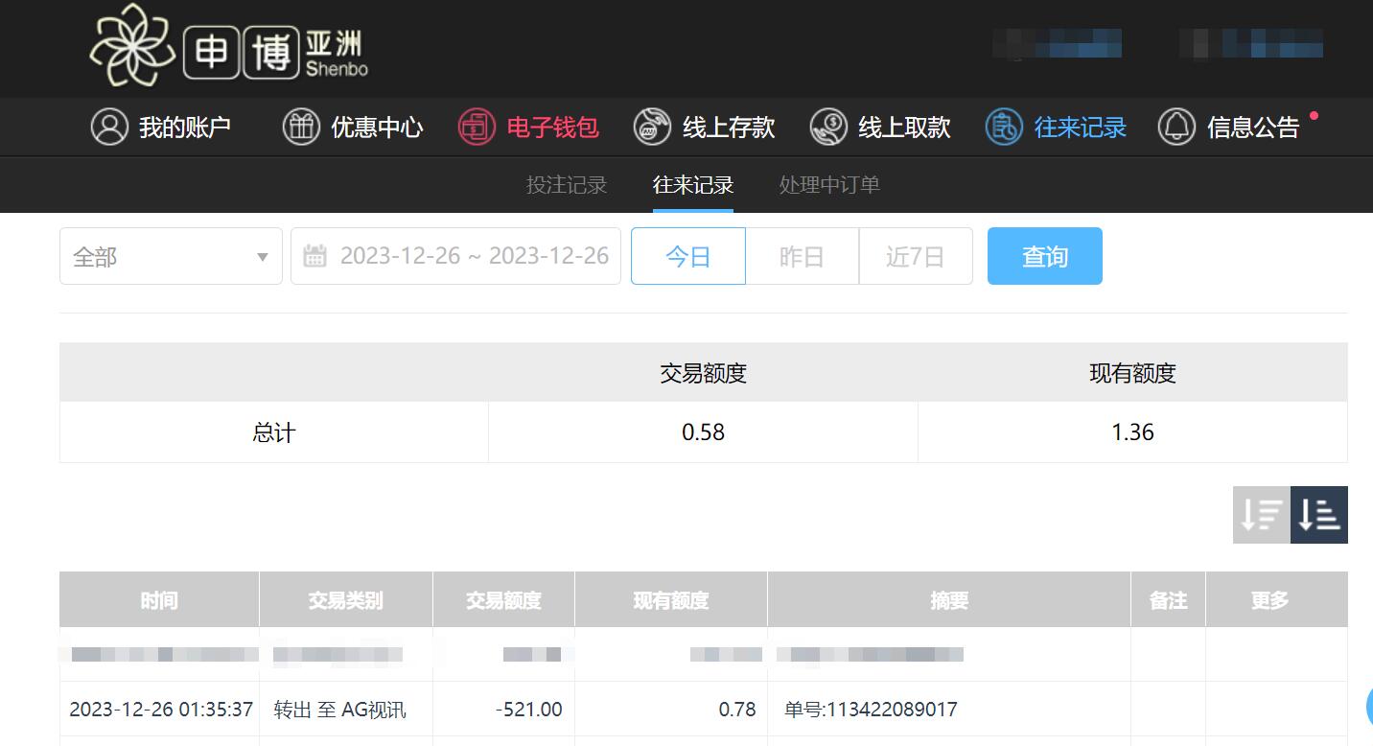Screen dimensions: 1373x746
Task: Click the 线上取款 withdrawal icon
Action: tap(828, 127)
